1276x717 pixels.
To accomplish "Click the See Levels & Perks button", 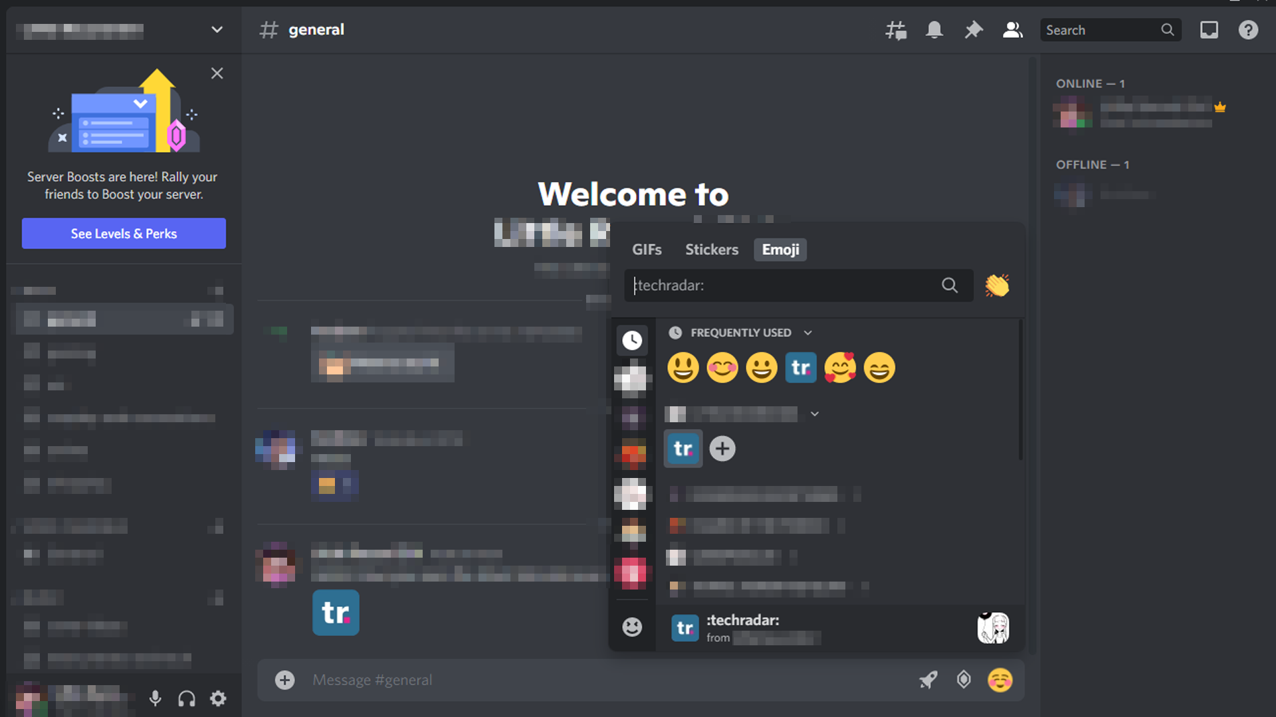I will [x=124, y=234].
